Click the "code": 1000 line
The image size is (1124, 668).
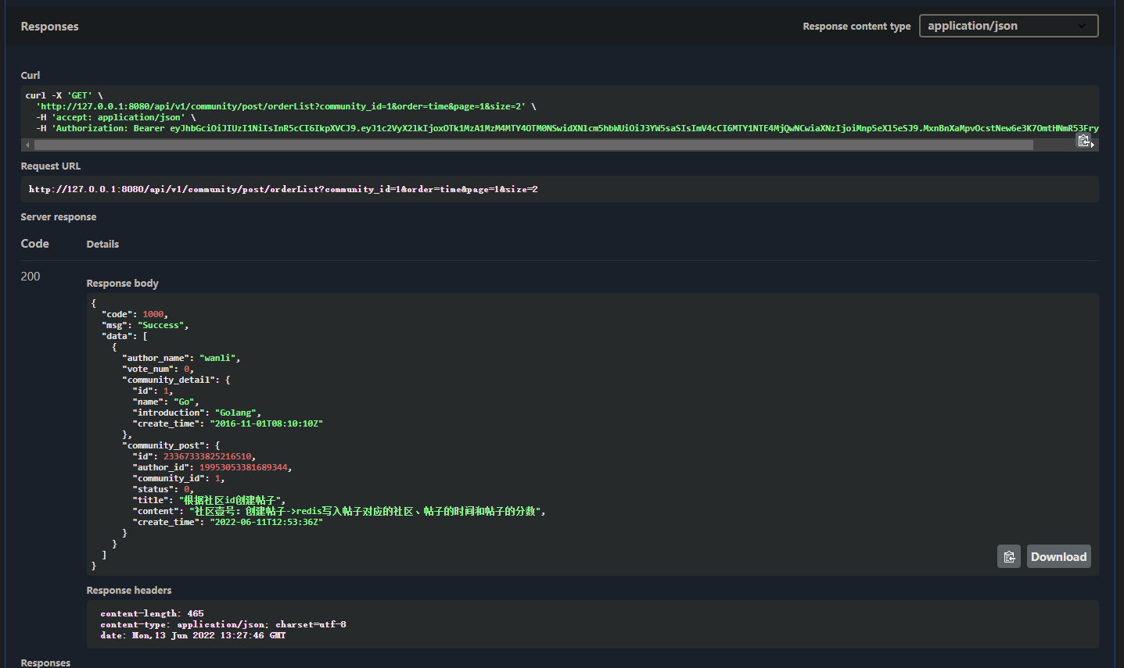[135, 314]
